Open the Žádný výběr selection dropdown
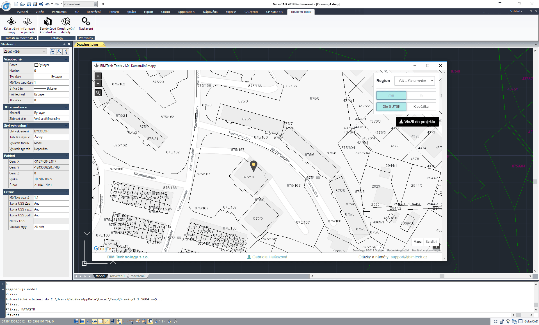Screen dimensions: 539x325 click(25, 52)
